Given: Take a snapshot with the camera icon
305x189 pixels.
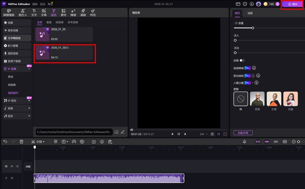Looking at the screenshot, I should click(x=212, y=134).
